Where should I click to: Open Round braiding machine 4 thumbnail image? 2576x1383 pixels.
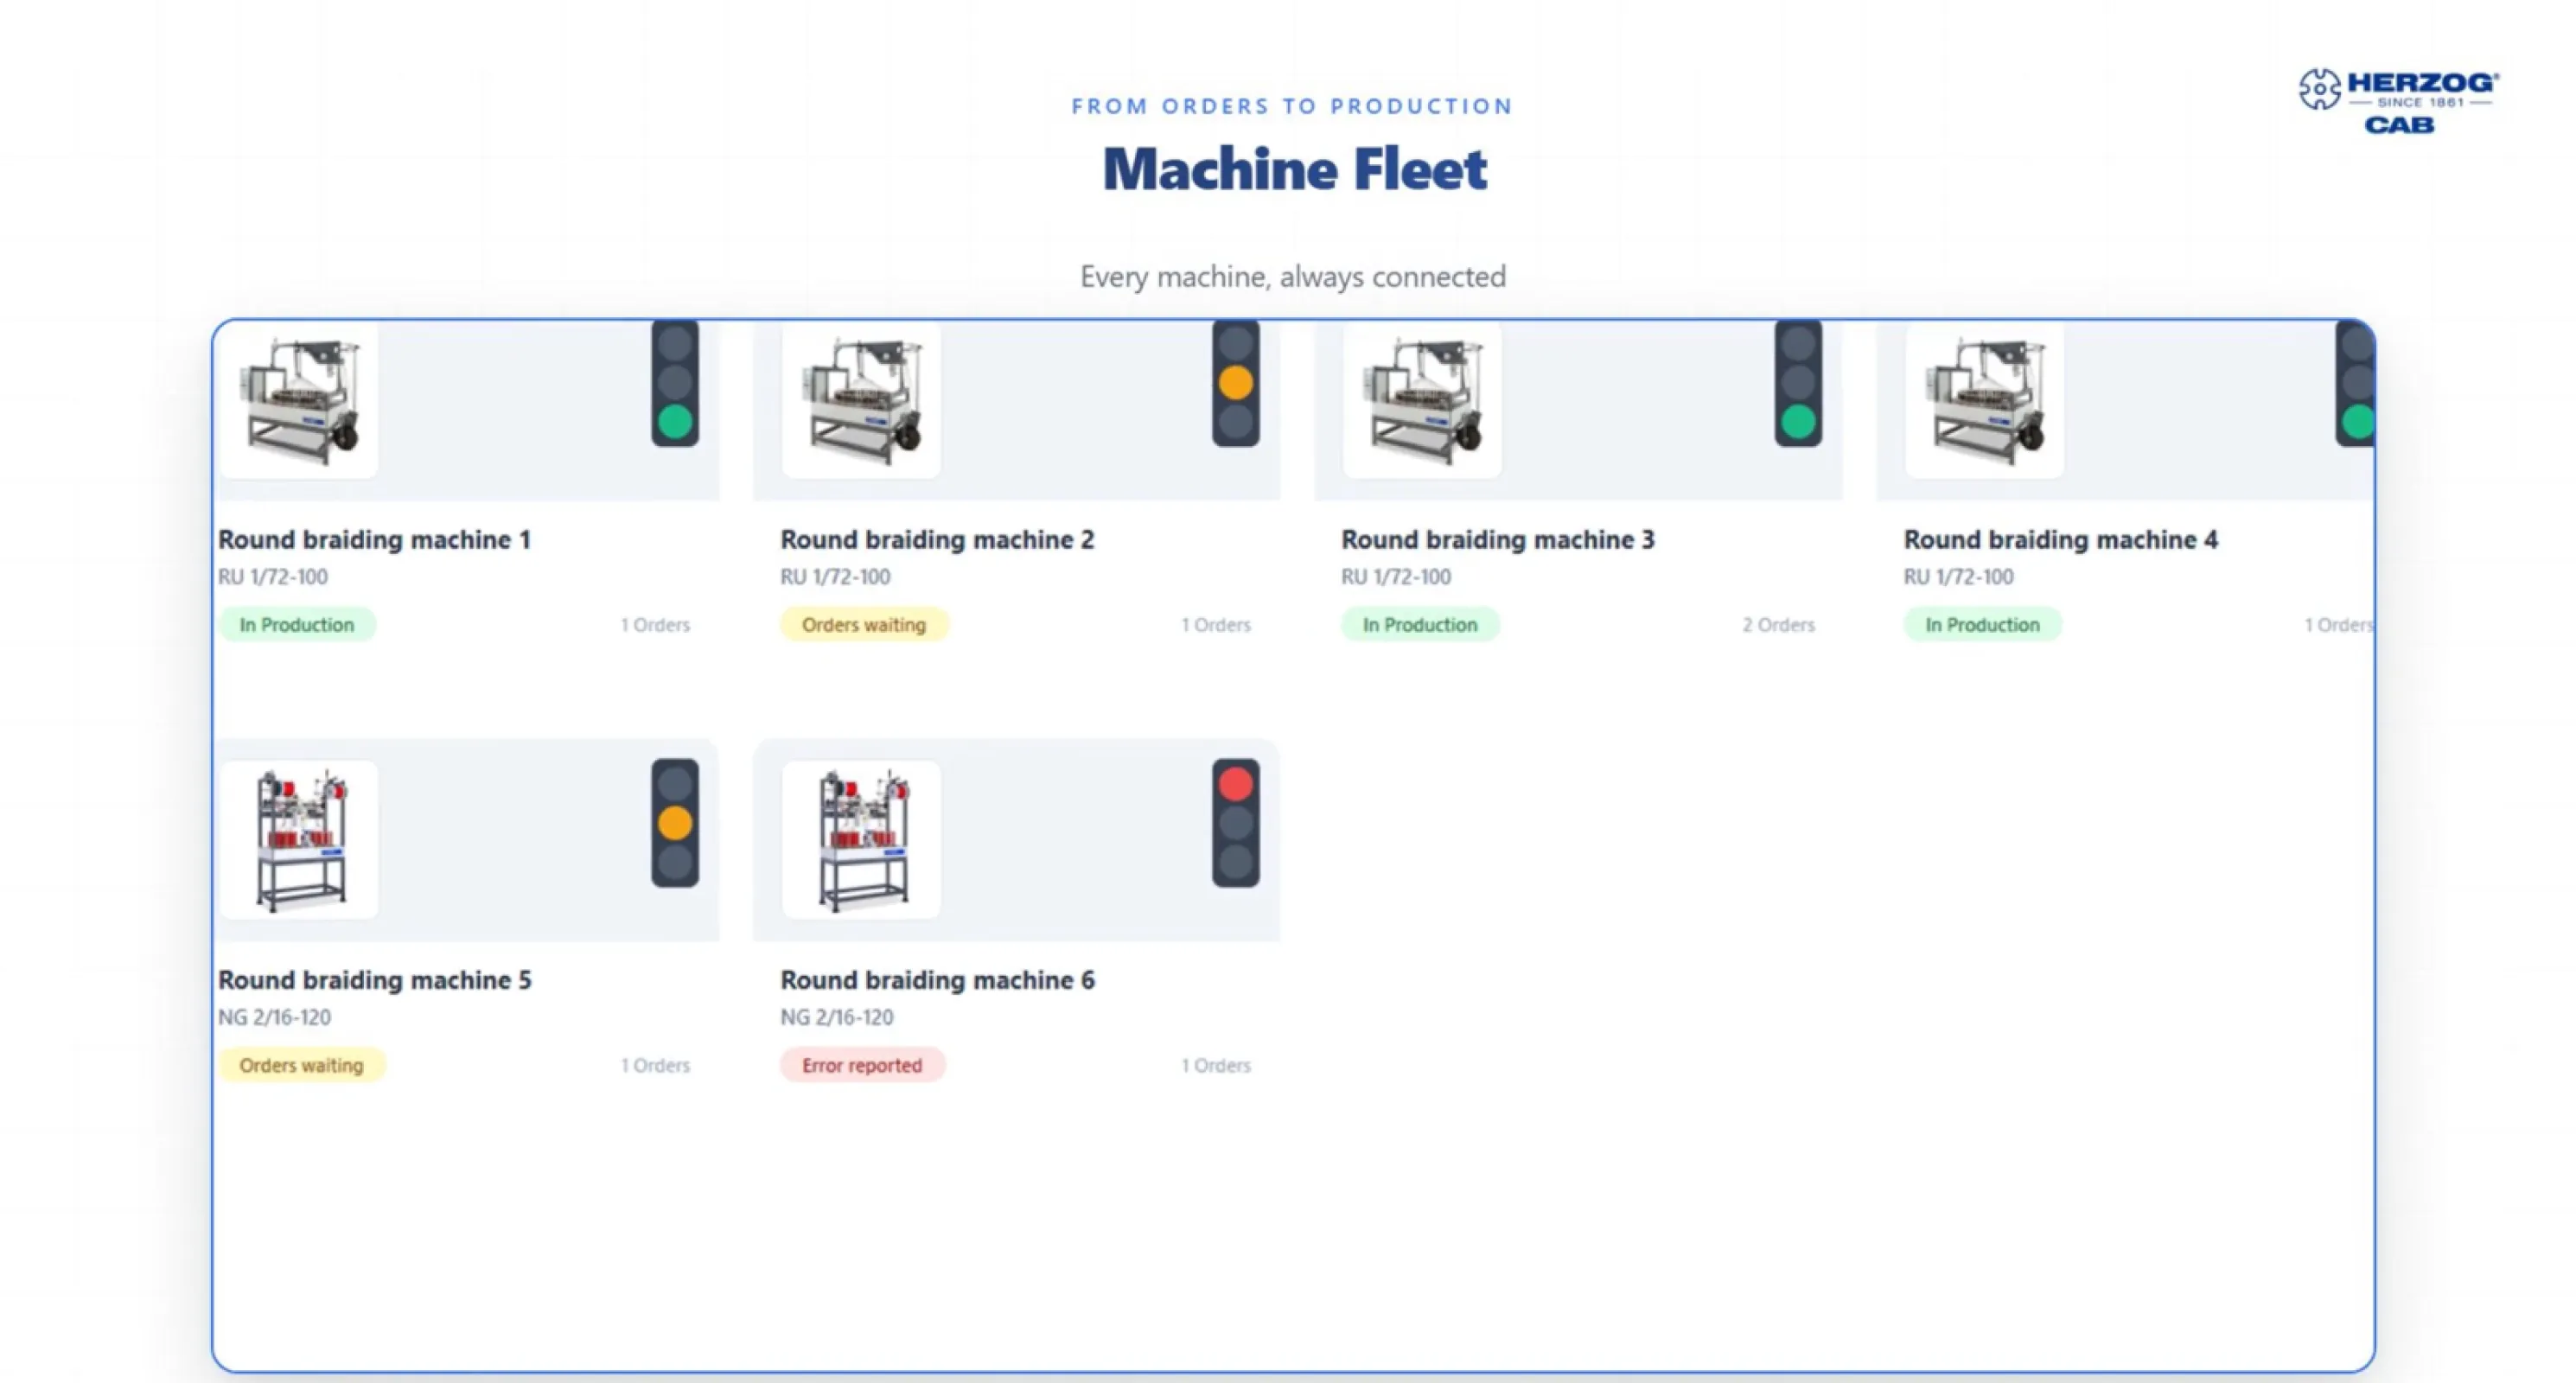tap(1984, 400)
